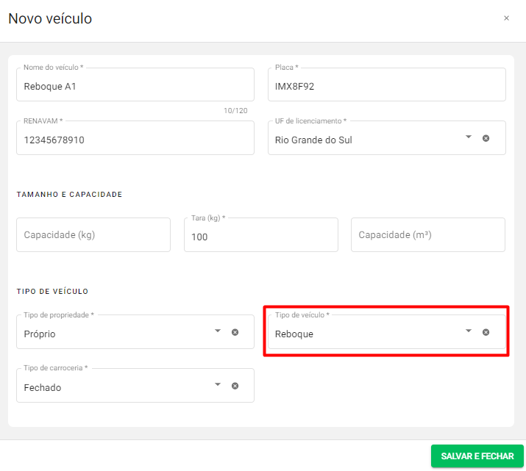Screen dimensions: 526x471
Task: Click into the Placa input field
Action: pyautogui.click(x=386, y=86)
